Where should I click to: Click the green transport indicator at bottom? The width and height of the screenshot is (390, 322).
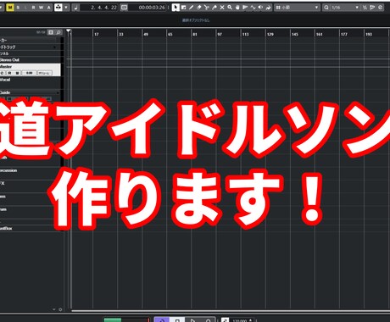pyautogui.click(x=113, y=319)
